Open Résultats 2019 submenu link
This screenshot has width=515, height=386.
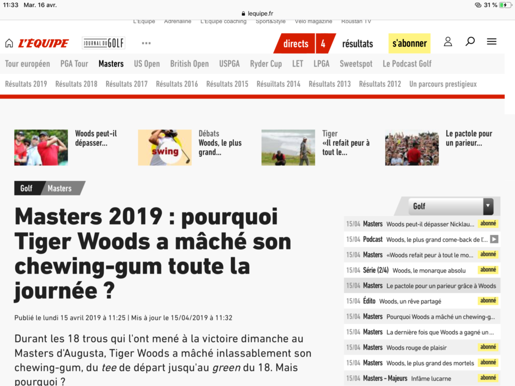26,84
